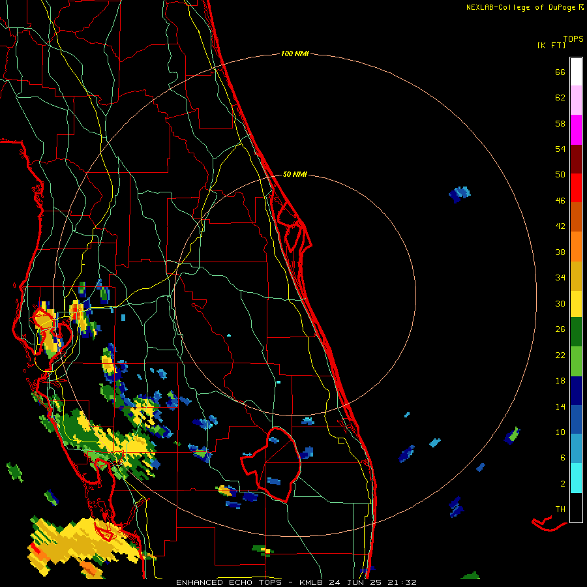This screenshot has width=587, height=587.
Task: Pick the cyan legend swatch beside 2
Action: [576, 478]
